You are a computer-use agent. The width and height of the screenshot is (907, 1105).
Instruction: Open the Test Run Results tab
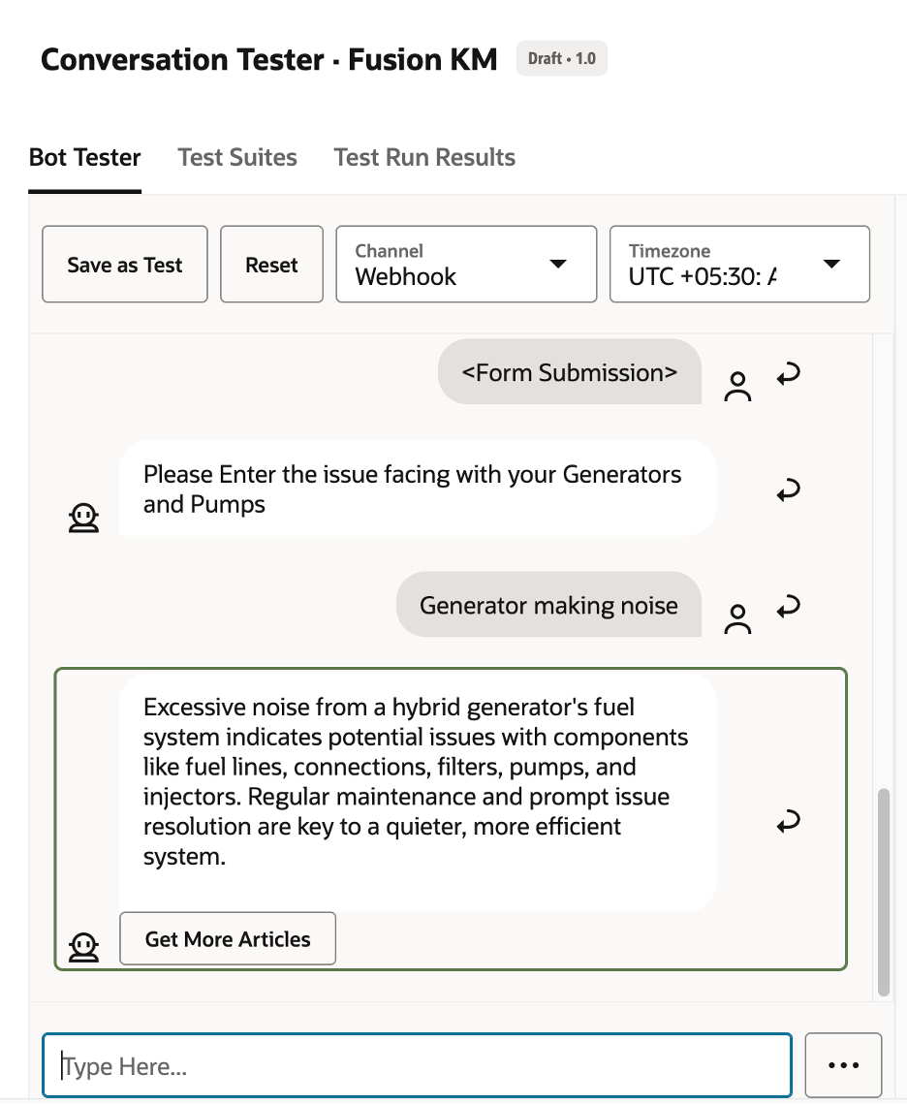tap(424, 157)
